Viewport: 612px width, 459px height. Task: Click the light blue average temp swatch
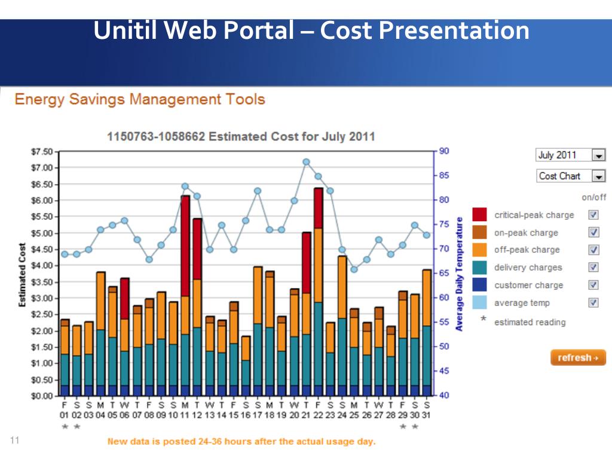click(479, 302)
